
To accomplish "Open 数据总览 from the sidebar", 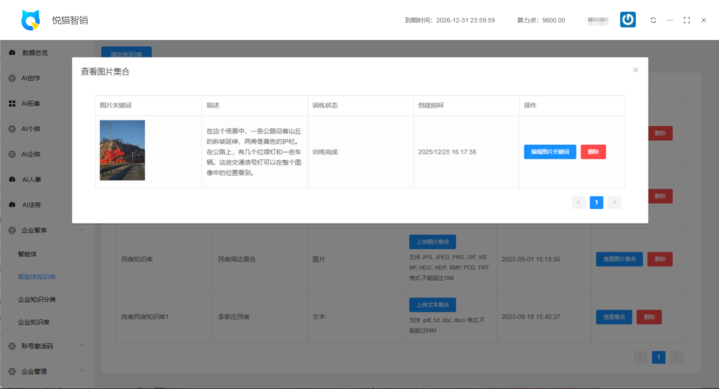I will (x=35, y=53).
